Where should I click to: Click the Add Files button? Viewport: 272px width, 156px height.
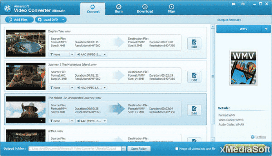click(x=19, y=20)
